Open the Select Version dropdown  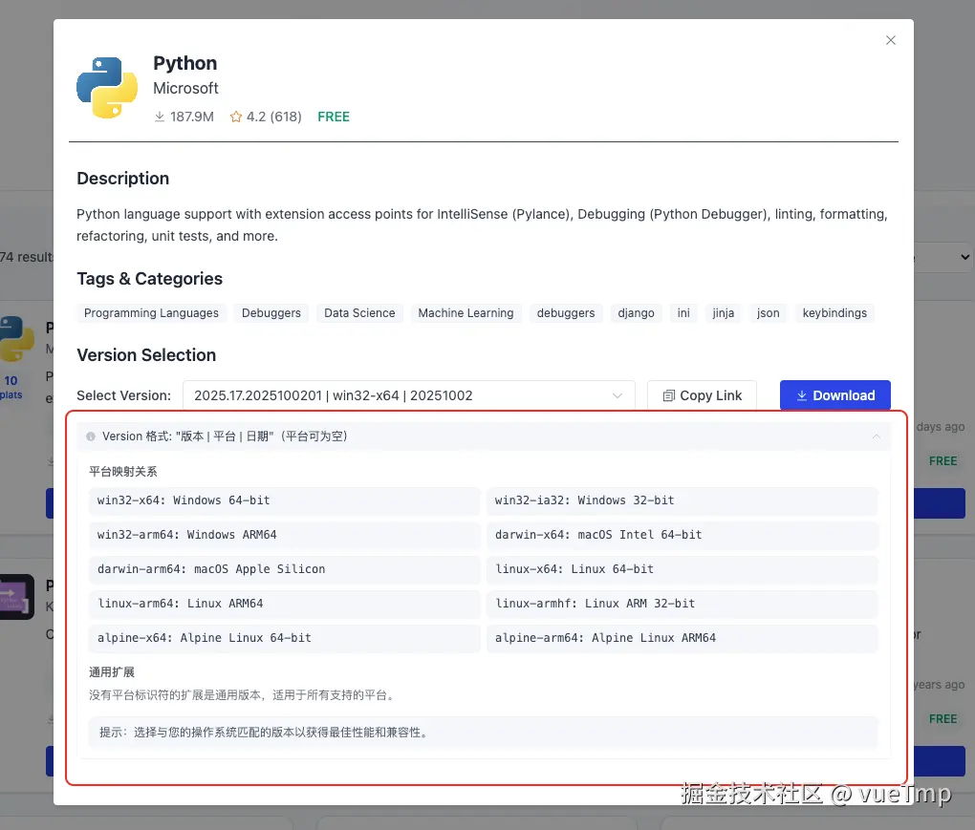[408, 395]
